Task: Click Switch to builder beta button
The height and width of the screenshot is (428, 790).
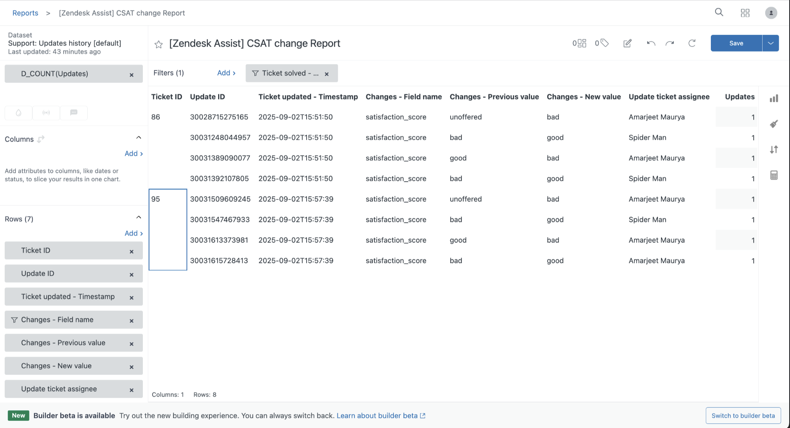Action: tap(743, 416)
